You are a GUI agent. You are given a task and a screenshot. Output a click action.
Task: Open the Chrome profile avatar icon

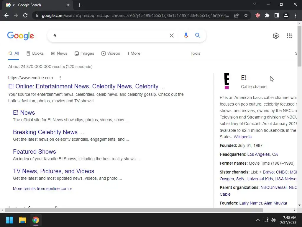pos(286,15)
